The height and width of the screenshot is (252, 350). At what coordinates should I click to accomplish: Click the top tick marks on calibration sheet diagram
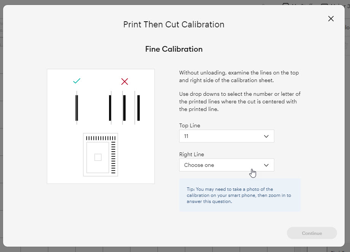[100, 138]
